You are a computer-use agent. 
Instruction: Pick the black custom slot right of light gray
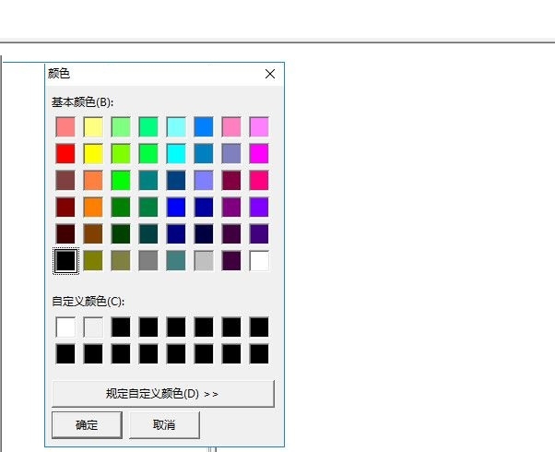[121, 327]
